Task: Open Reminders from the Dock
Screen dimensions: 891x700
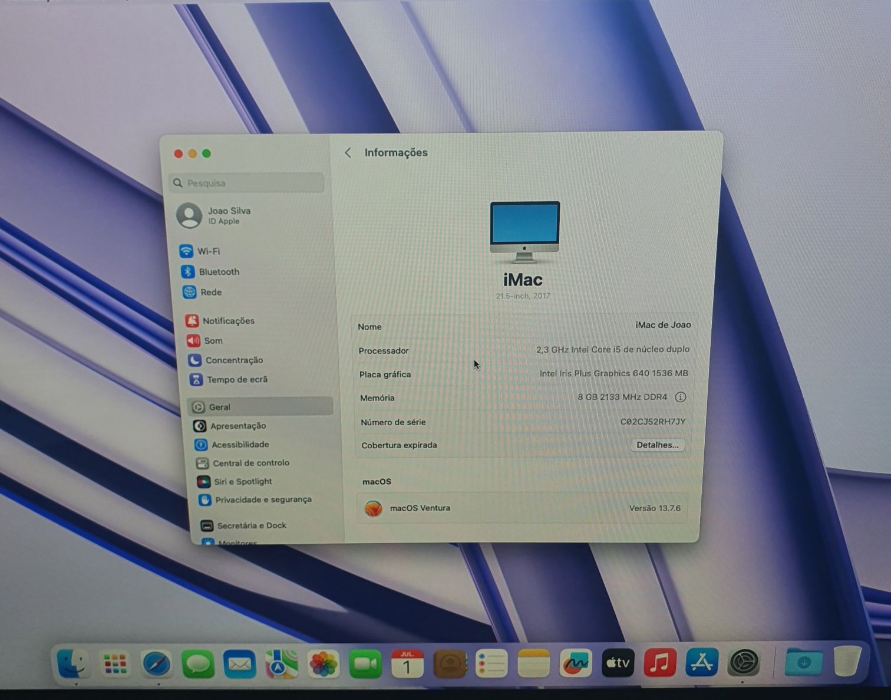Action: click(x=491, y=663)
